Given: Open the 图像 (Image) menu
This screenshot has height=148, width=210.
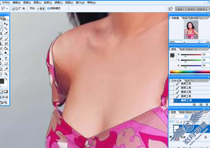Looking at the screenshot, I should pos(27,3).
